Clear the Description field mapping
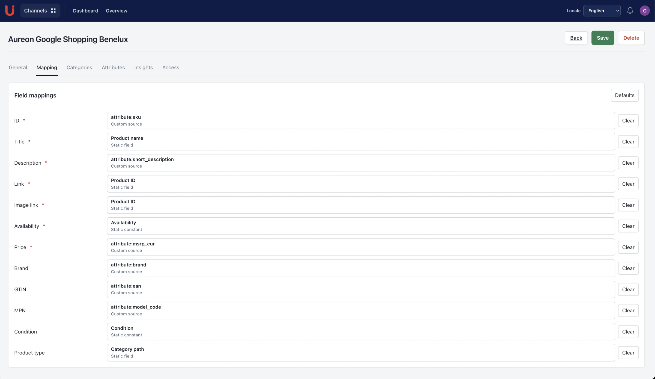 click(x=628, y=163)
